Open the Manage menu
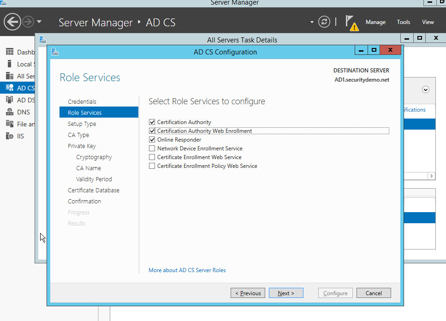 [x=375, y=22]
